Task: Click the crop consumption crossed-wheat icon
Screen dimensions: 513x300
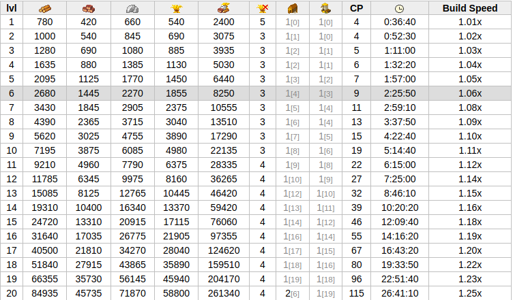Action: (x=263, y=8)
